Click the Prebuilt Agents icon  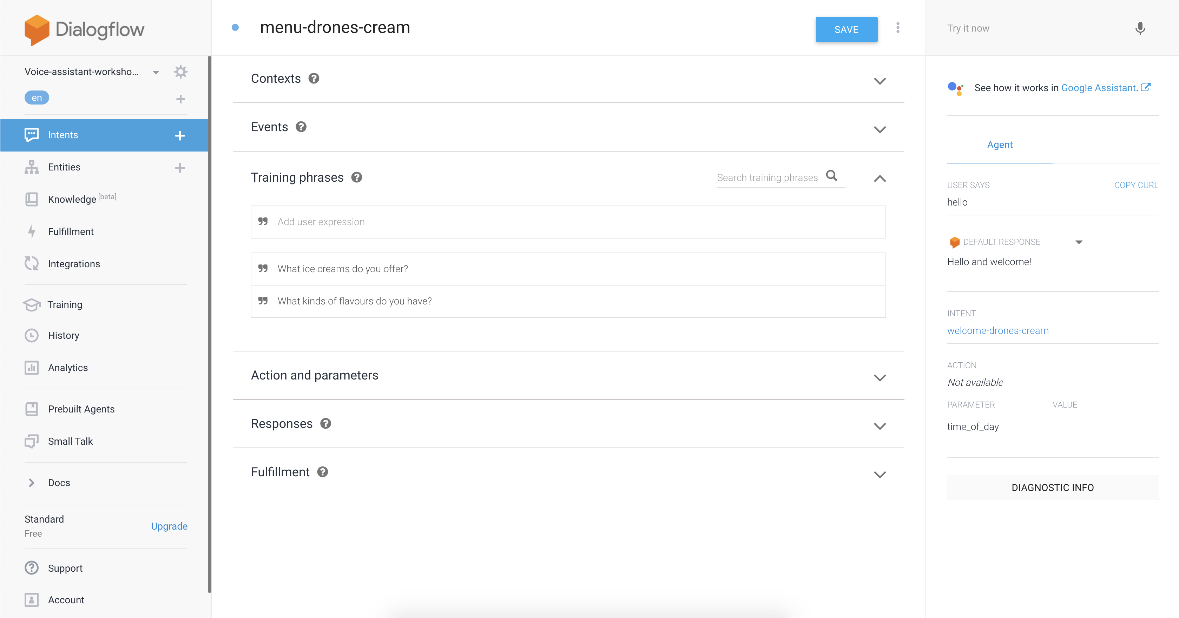tap(32, 409)
